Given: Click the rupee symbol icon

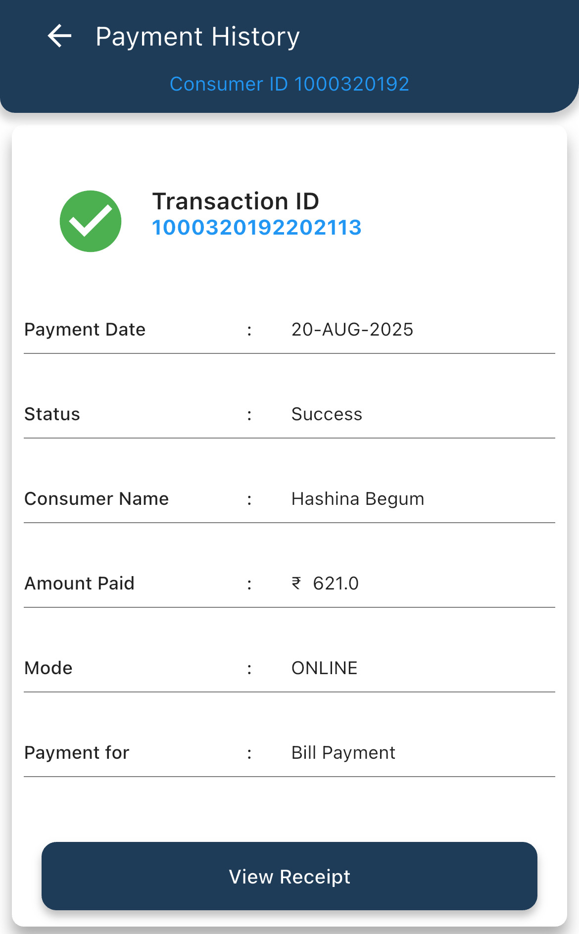Looking at the screenshot, I should [296, 583].
